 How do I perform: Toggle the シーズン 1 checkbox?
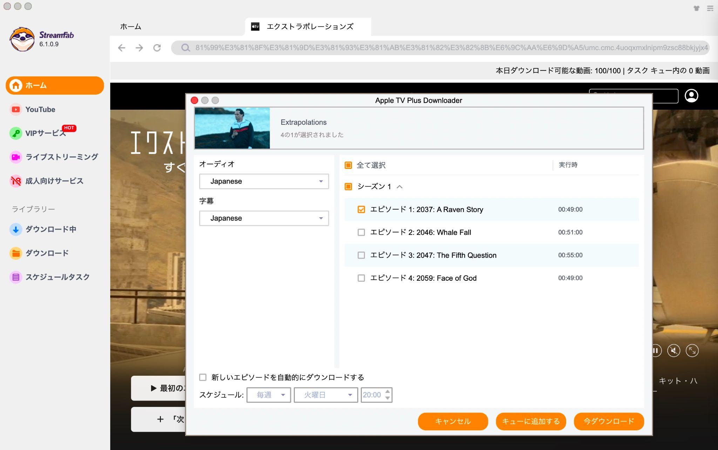(x=348, y=186)
